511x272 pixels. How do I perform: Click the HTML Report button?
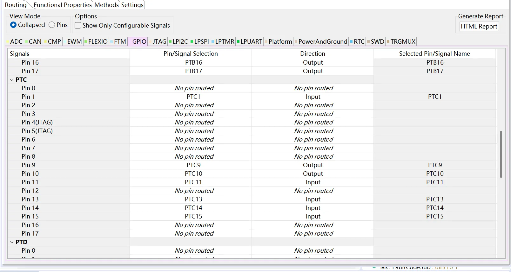pyautogui.click(x=479, y=27)
